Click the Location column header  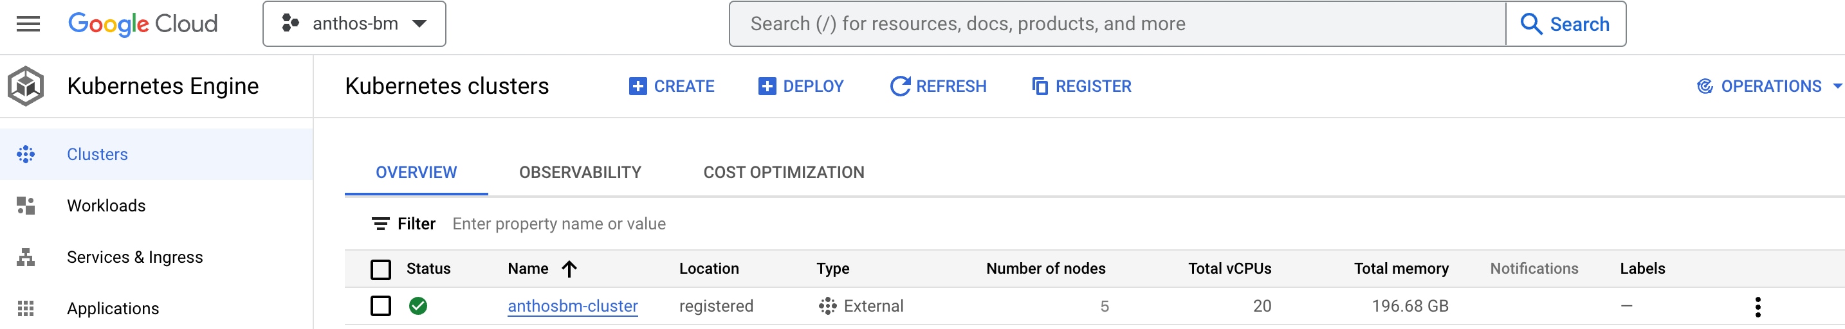click(708, 269)
